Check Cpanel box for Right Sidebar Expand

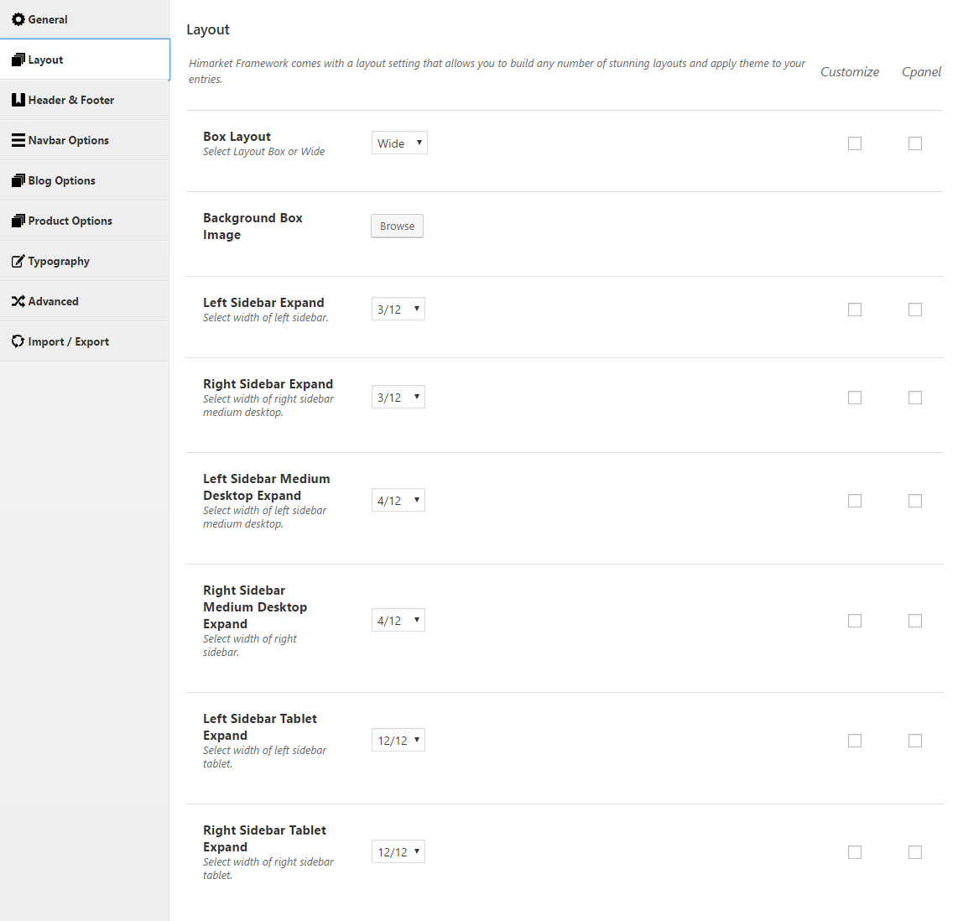pyautogui.click(x=915, y=398)
